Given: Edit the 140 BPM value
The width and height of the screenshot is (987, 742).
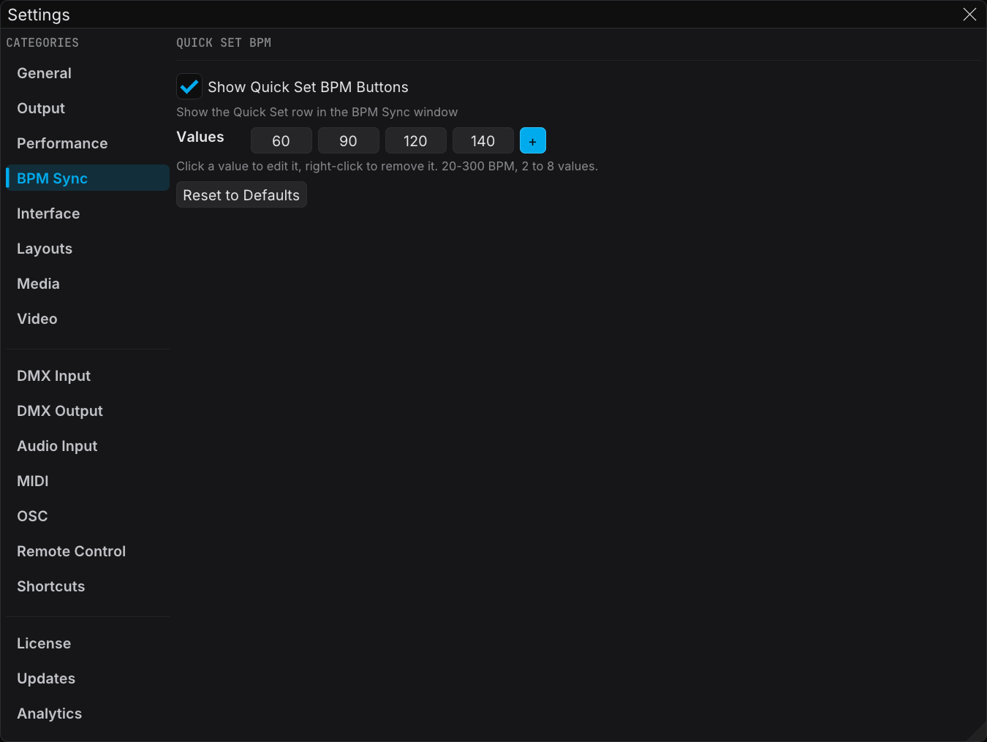Looking at the screenshot, I should tap(483, 140).
